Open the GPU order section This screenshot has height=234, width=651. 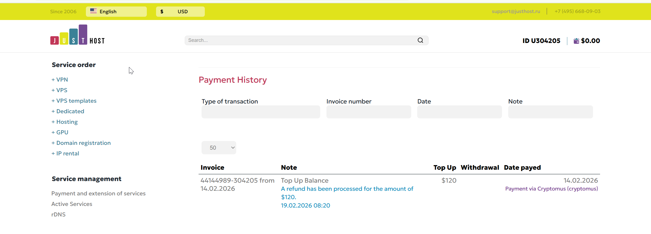point(60,132)
